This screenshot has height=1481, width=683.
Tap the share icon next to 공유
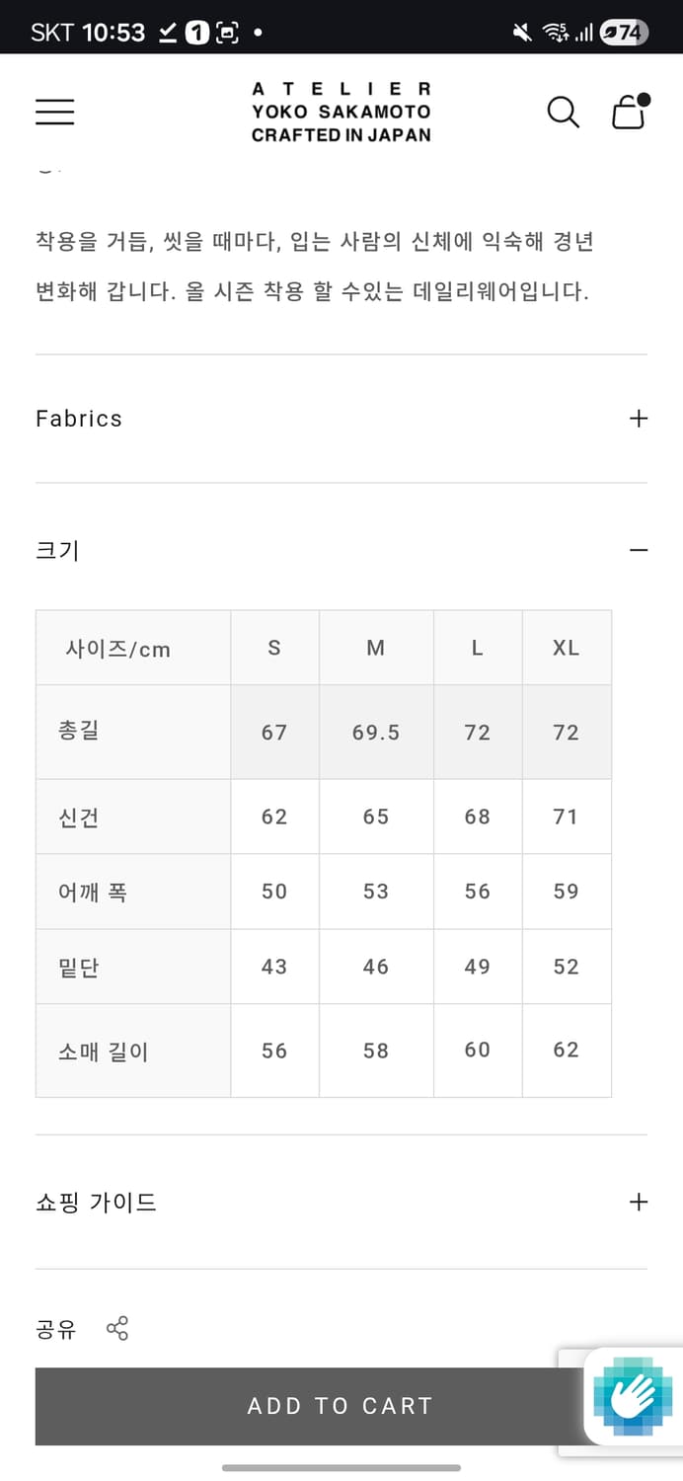pyautogui.click(x=118, y=1329)
